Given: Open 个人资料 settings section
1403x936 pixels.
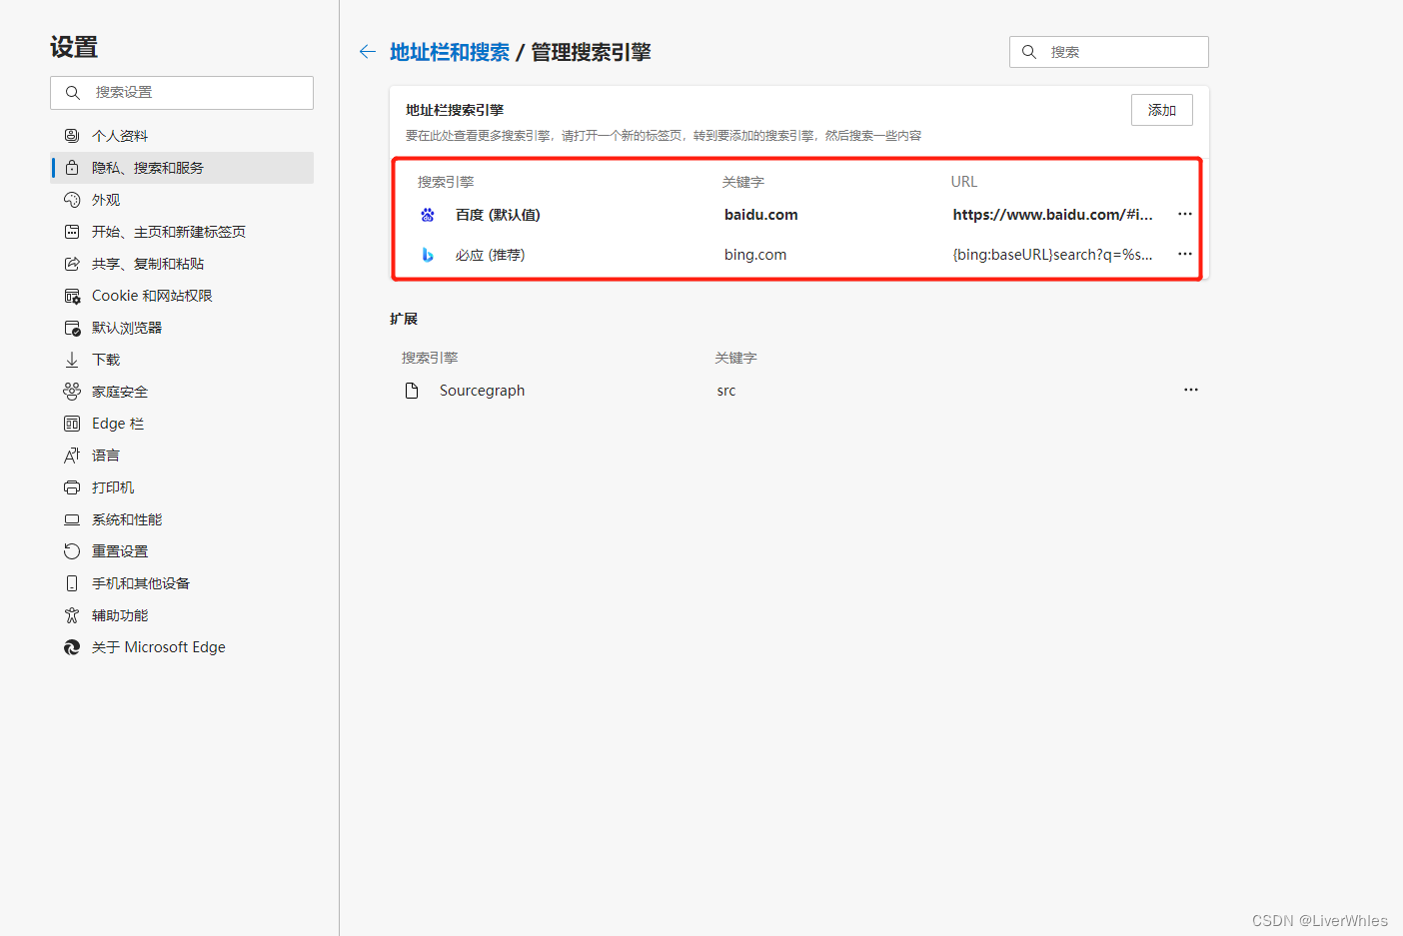Looking at the screenshot, I should click(182, 136).
